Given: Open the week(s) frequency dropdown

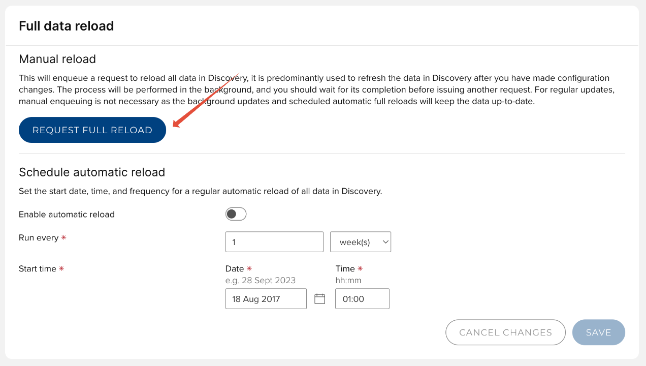Looking at the screenshot, I should coord(361,242).
